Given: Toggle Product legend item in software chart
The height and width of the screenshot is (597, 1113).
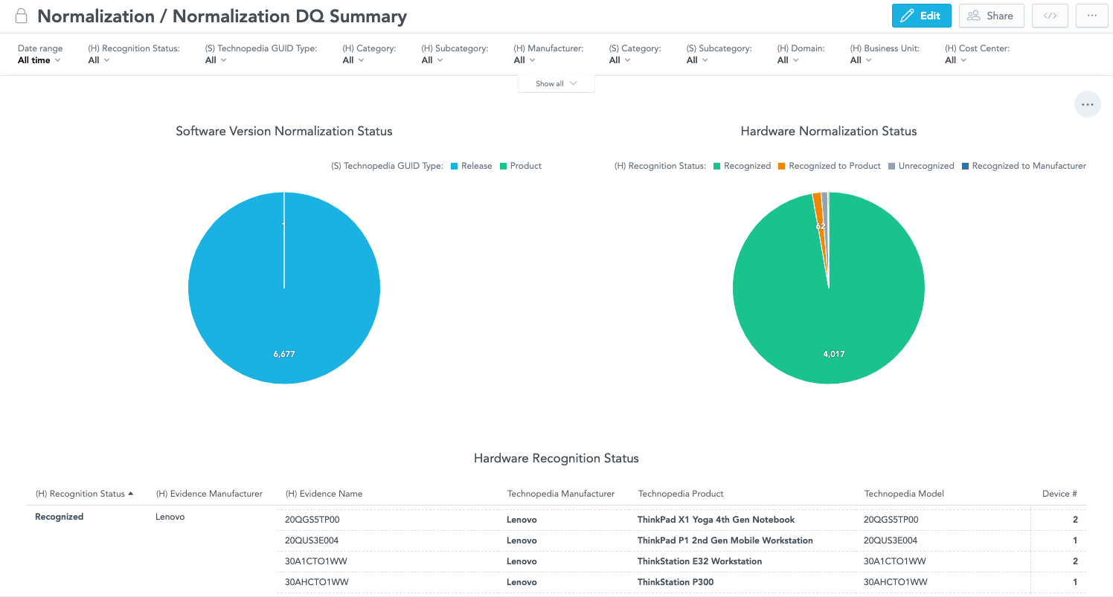Looking at the screenshot, I should coord(520,166).
